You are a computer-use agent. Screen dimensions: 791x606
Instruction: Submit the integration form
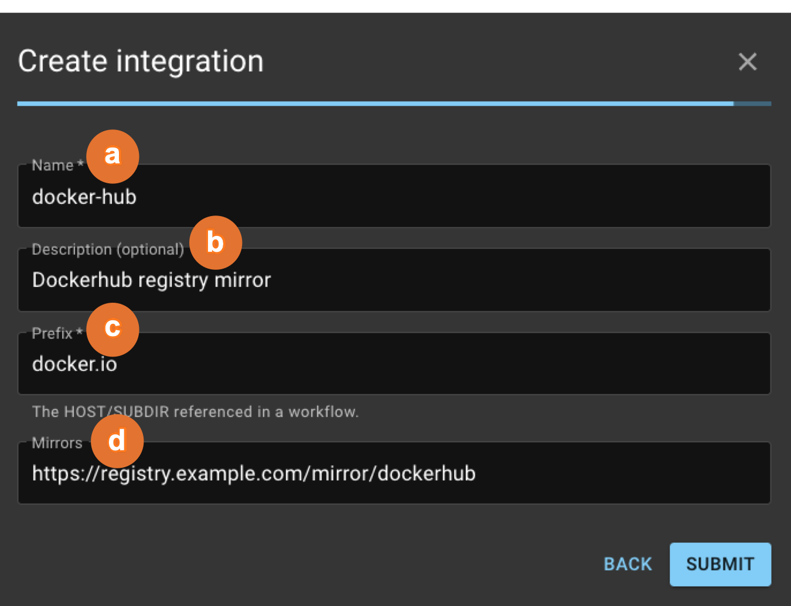(720, 564)
